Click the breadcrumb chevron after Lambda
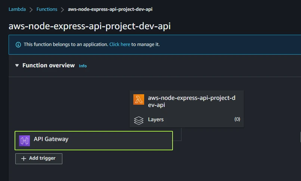The image size is (301, 181). tap(31, 9)
